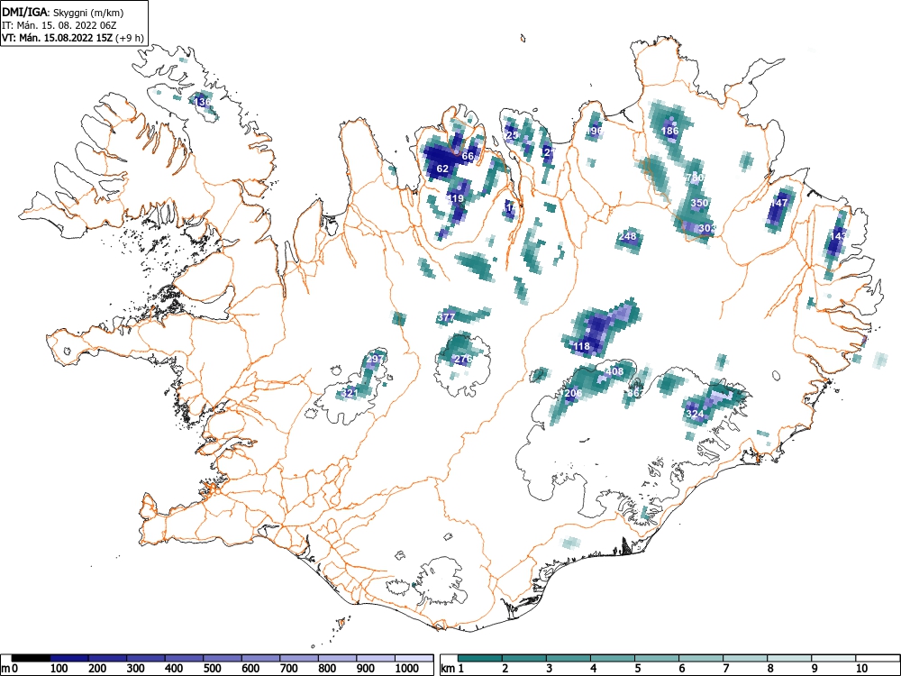
Task: Choose the 900–1000 m palest purple legend swatch
Action: coord(376,658)
